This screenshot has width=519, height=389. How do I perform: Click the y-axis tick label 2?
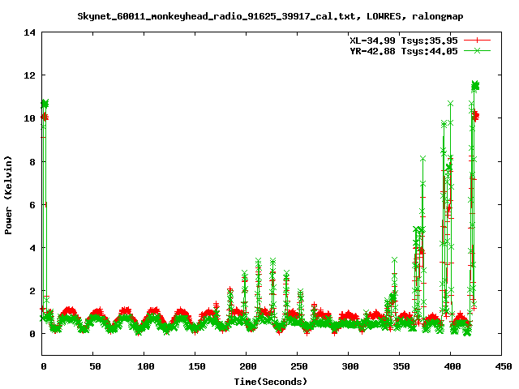pyautogui.click(x=32, y=291)
